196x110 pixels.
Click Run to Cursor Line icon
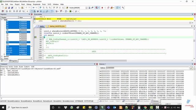pyautogui.click(x=23, y=11)
